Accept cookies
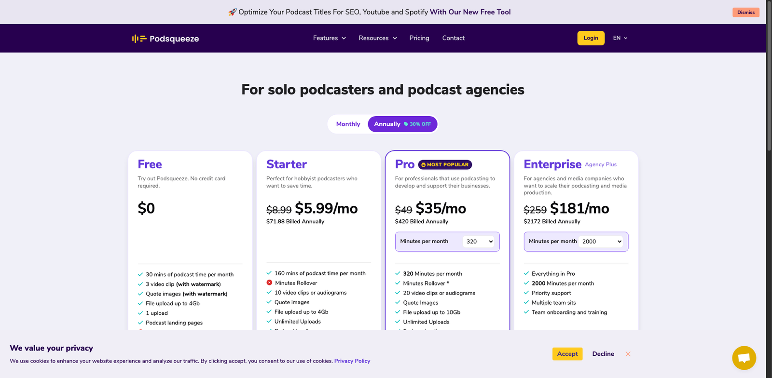Screen dimensions: 772x378 pos(567,354)
